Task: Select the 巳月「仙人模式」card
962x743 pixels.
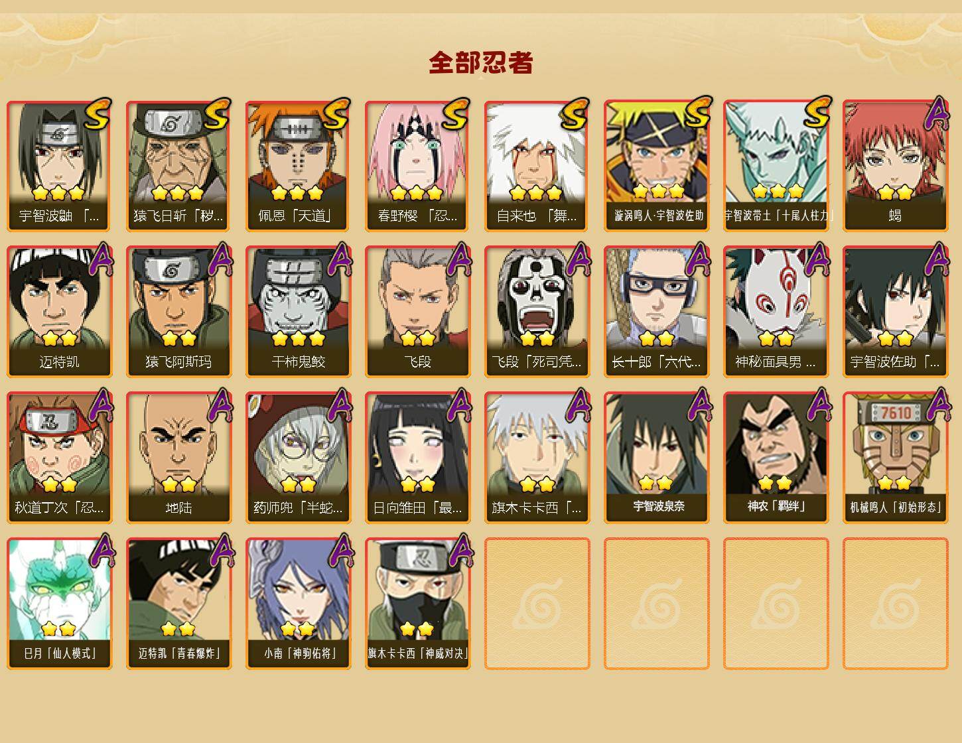Action: point(60,604)
